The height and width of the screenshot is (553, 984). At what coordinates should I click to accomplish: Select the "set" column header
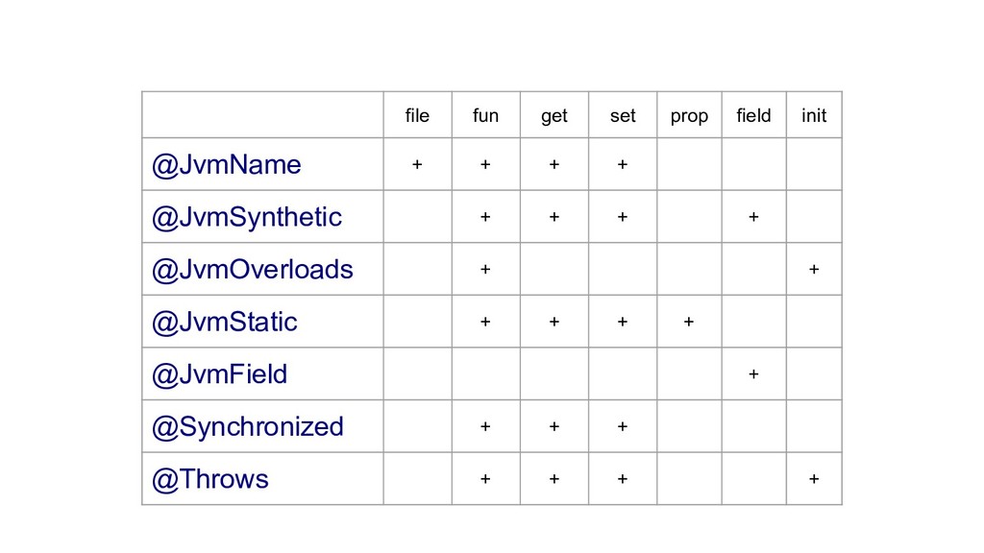pyautogui.click(x=623, y=116)
